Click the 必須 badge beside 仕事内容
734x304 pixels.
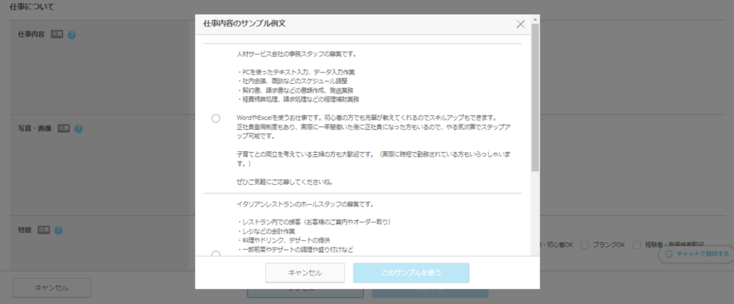pyautogui.click(x=57, y=34)
